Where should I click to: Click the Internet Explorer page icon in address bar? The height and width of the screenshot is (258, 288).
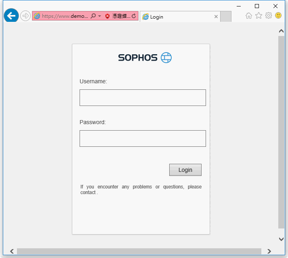click(x=37, y=16)
